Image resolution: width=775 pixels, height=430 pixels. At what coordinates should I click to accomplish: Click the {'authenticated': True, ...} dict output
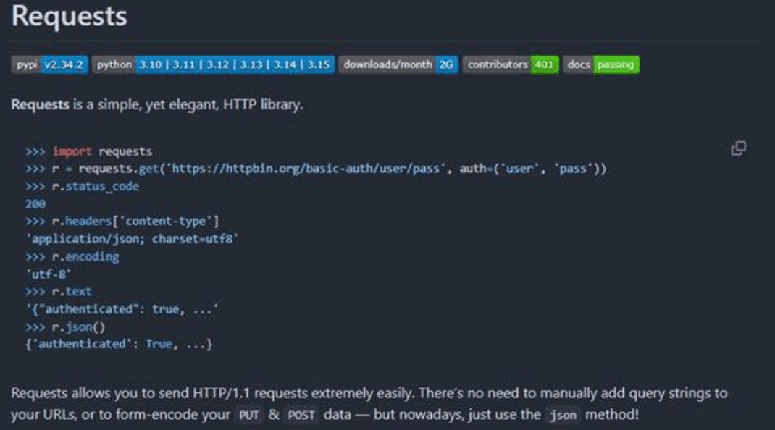click(x=119, y=344)
